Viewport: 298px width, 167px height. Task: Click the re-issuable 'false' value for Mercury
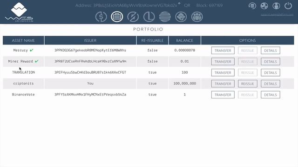(152, 50)
